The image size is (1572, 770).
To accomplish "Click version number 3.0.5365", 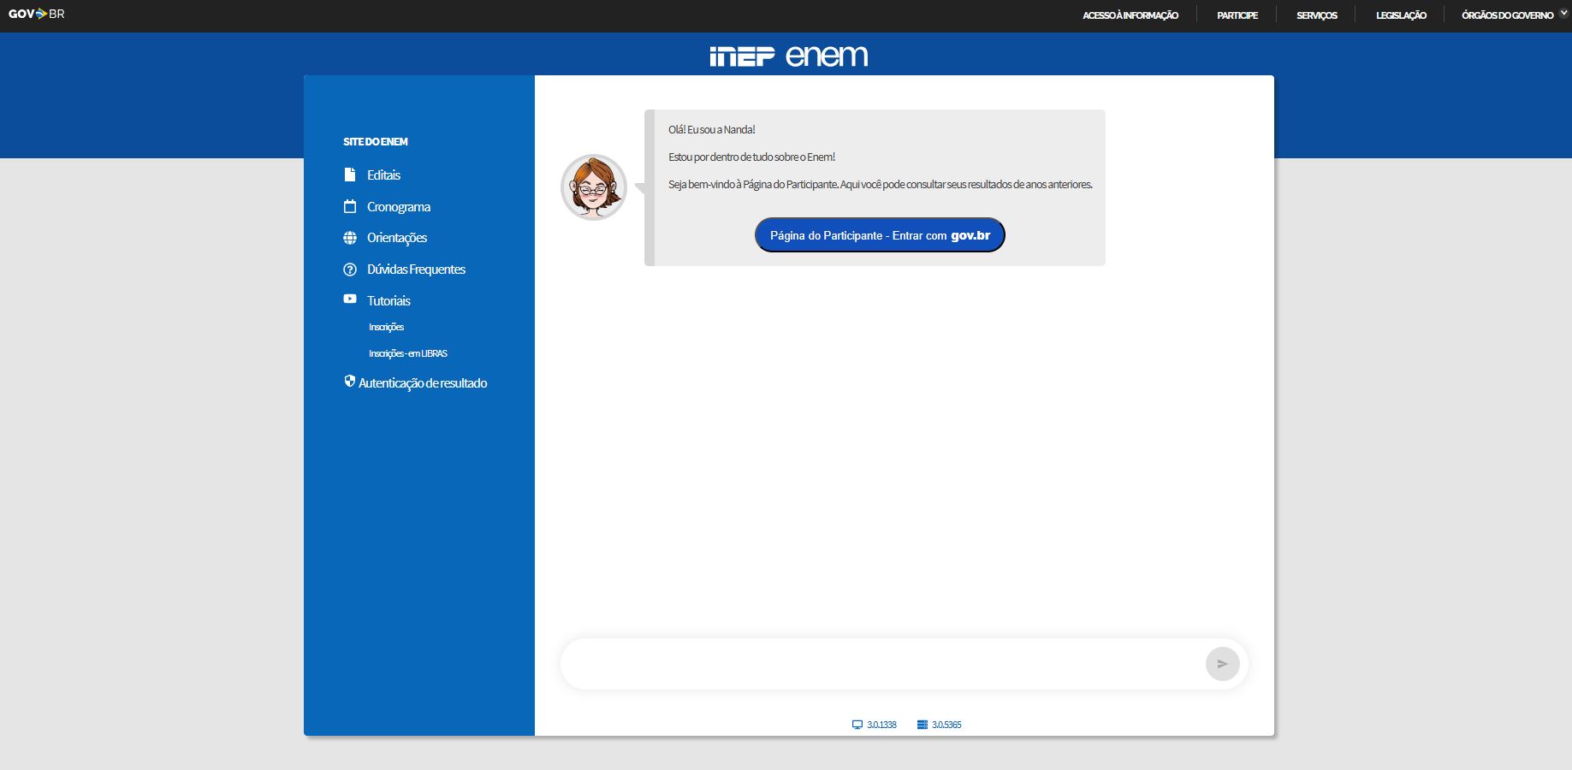I will [x=946, y=725].
